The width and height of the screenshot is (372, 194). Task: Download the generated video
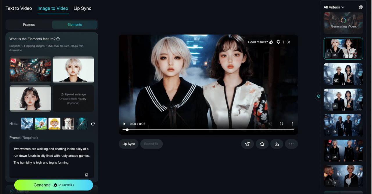277,144
